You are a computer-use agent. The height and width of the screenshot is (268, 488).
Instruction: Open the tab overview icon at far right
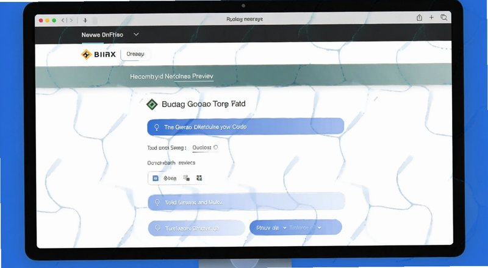[444, 18]
